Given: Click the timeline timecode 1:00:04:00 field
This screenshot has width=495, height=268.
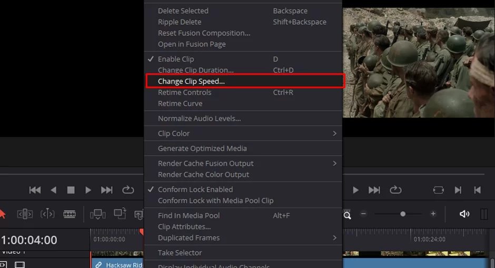Looking at the screenshot, I should click(29, 240).
